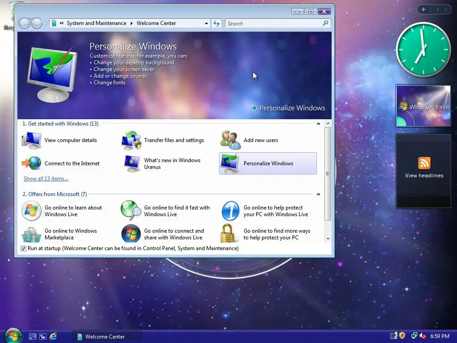Open the Start menu orb

[13, 335]
